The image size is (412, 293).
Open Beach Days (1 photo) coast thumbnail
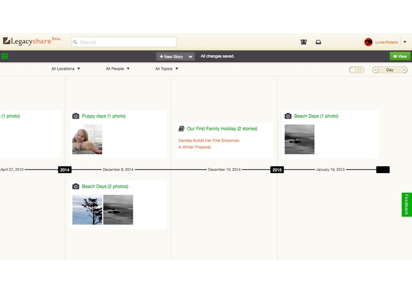click(x=299, y=139)
